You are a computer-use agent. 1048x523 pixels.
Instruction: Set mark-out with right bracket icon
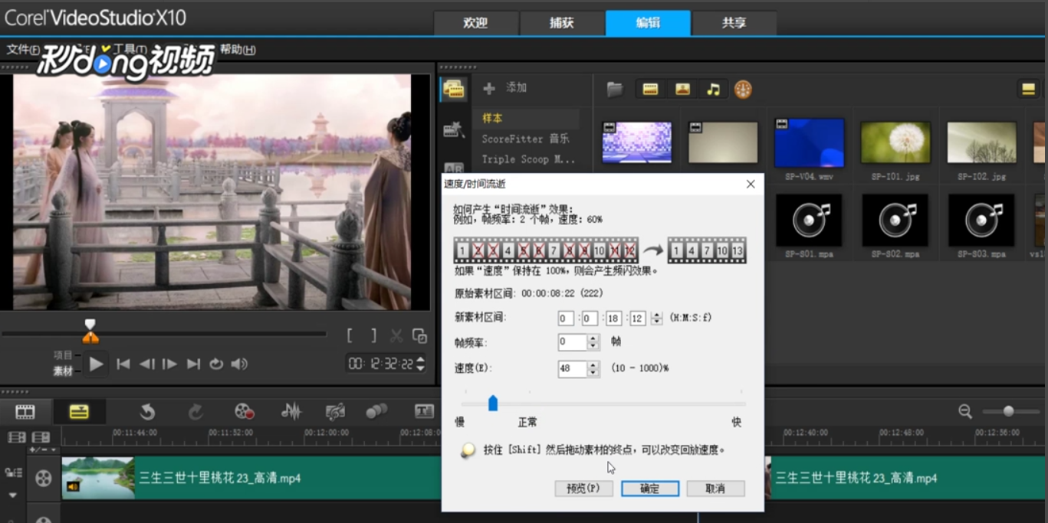(x=373, y=335)
